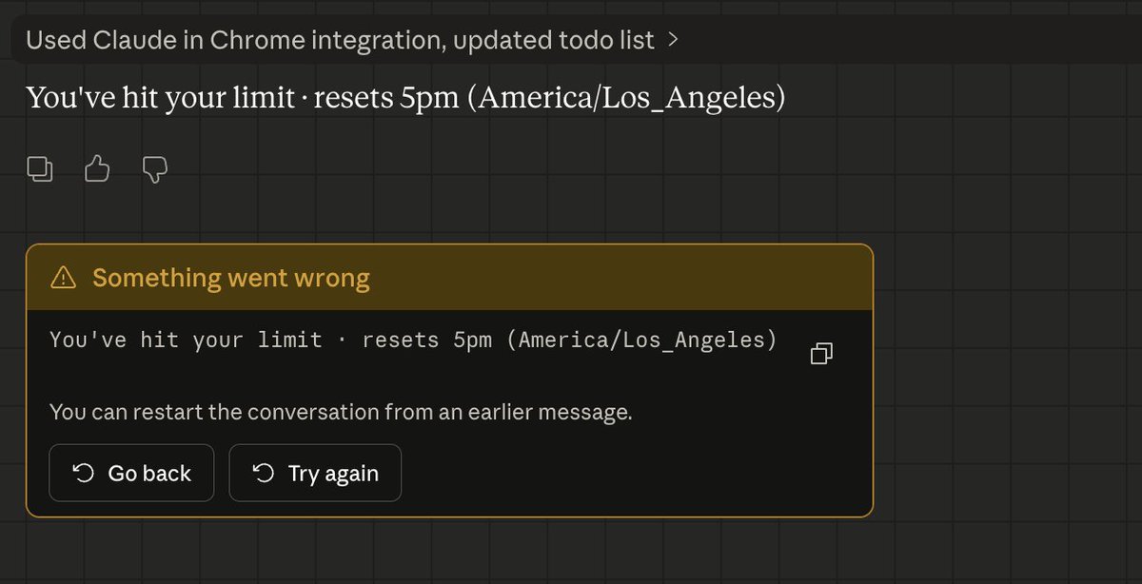
Task: Give the response a thumbs up
Action: click(x=98, y=169)
